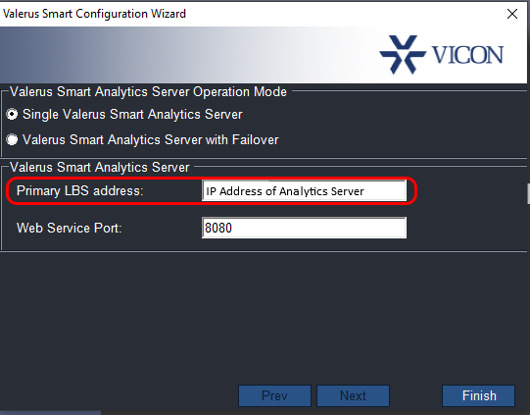The width and height of the screenshot is (530, 415).
Task: Click the vertical scrollbar handle on right edge
Action: [528, 193]
